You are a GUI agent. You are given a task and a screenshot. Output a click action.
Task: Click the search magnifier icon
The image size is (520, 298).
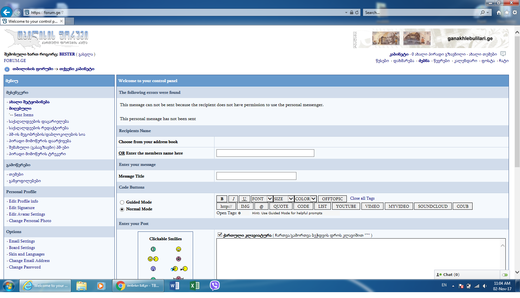pyautogui.click(x=483, y=12)
